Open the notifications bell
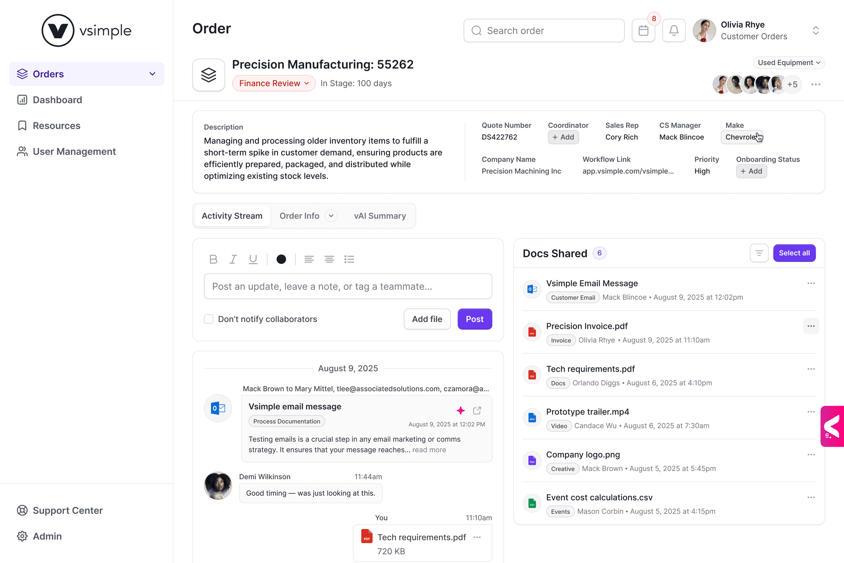Image resolution: width=844 pixels, height=563 pixels. click(674, 31)
